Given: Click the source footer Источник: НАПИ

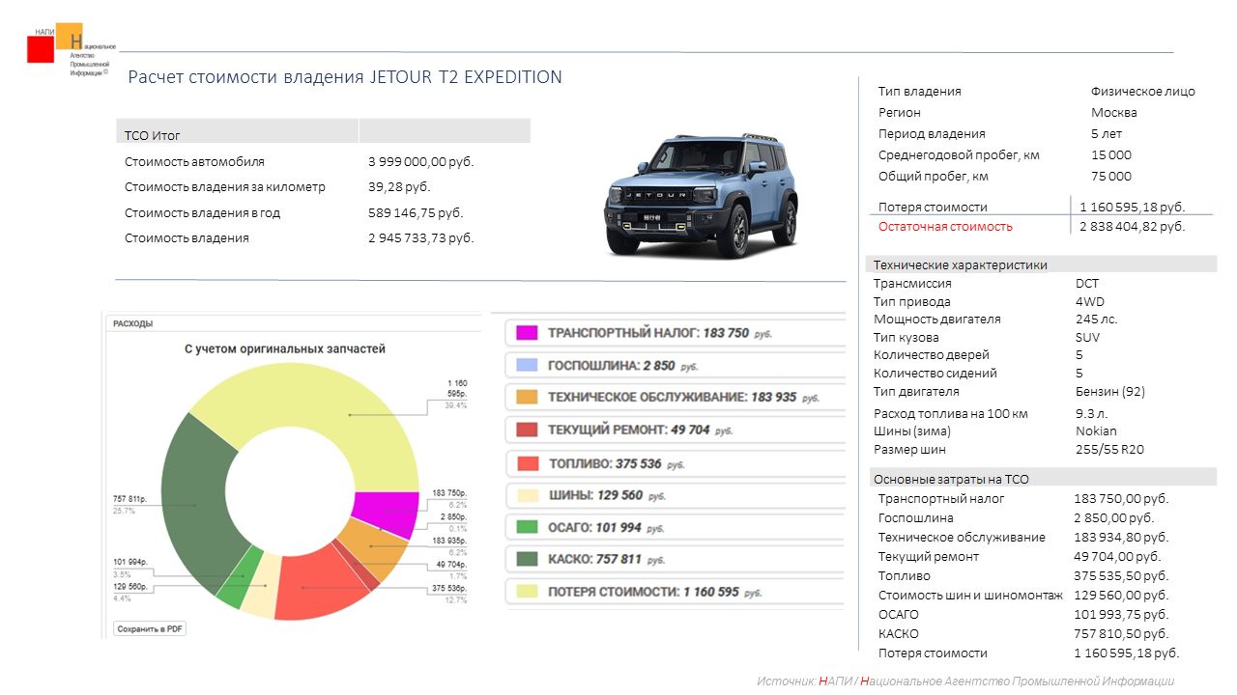Looking at the screenshot, I should tap(965, 681).
